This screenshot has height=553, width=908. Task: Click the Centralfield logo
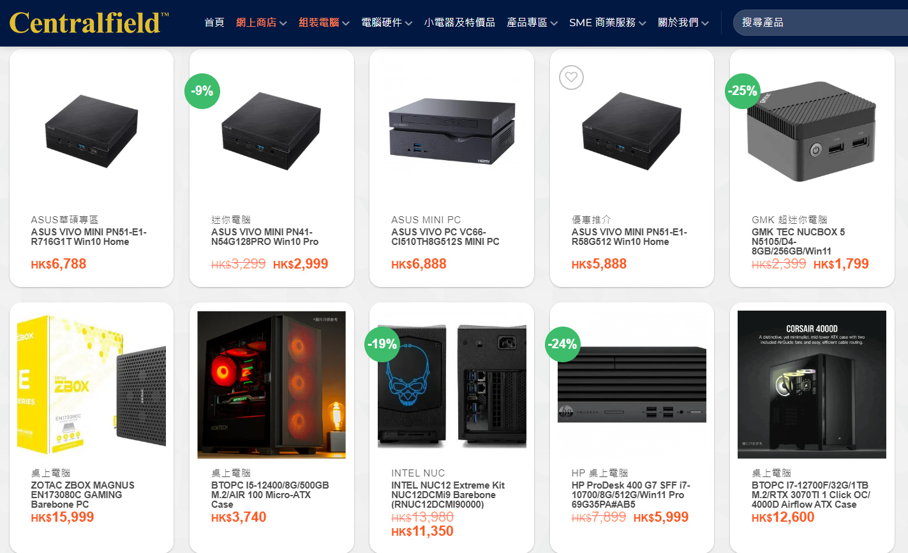[89, 23]
